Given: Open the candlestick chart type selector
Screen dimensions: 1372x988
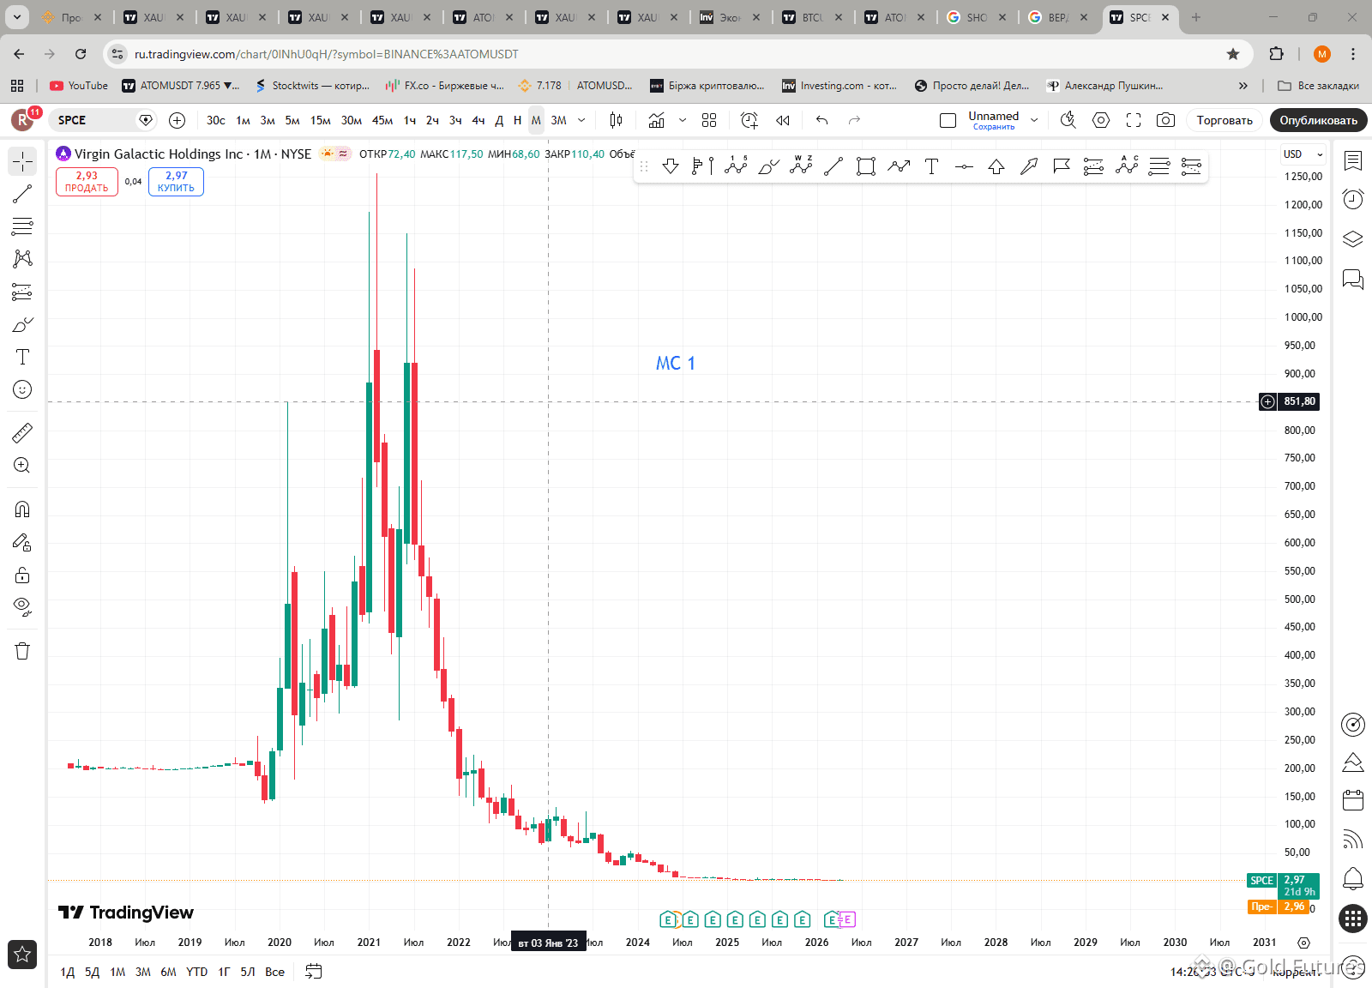Looking at the screenshot, I should coord(616,121).
